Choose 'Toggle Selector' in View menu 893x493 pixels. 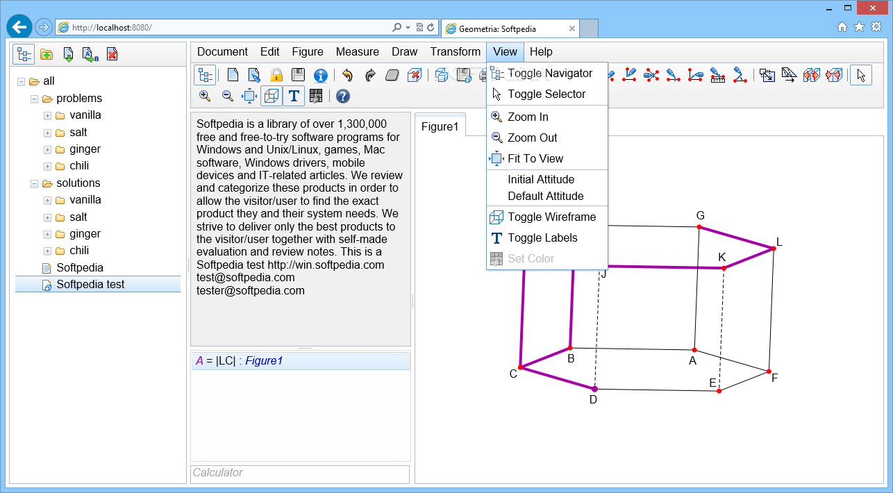click(547, 94)
